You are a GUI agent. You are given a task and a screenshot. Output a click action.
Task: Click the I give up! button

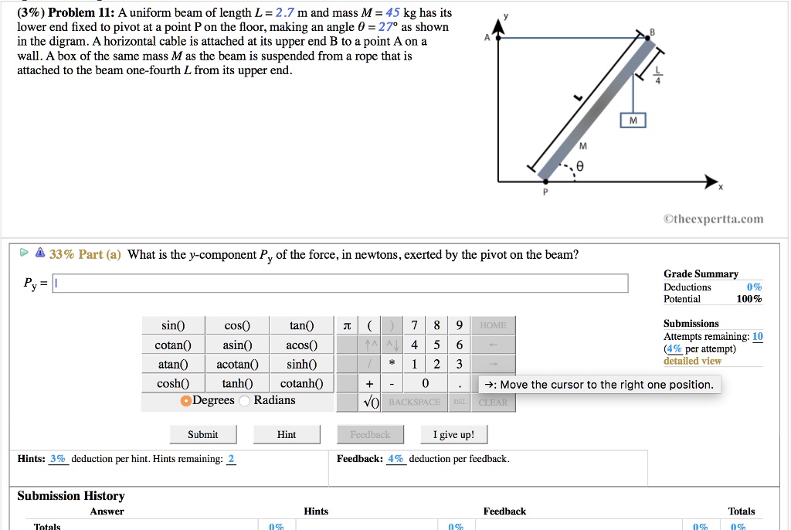pos(453,433)
